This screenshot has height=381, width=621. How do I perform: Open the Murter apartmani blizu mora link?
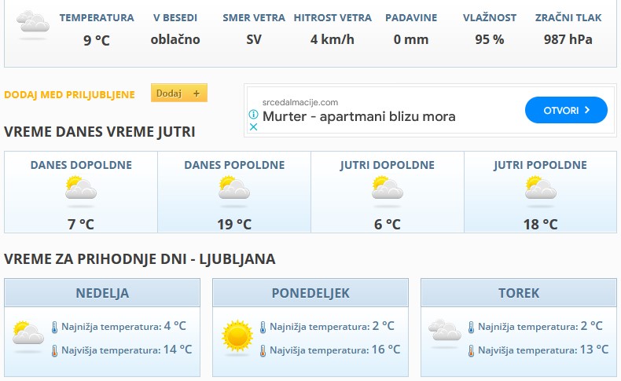pos(358,117)
